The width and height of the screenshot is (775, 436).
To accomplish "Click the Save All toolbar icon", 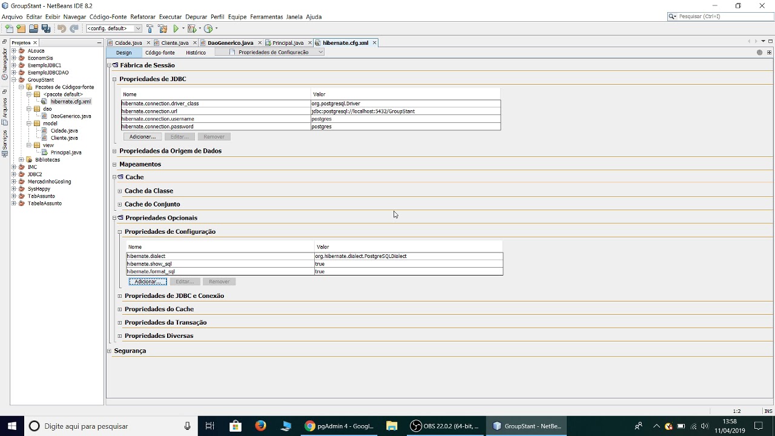I will click(46, 28).
